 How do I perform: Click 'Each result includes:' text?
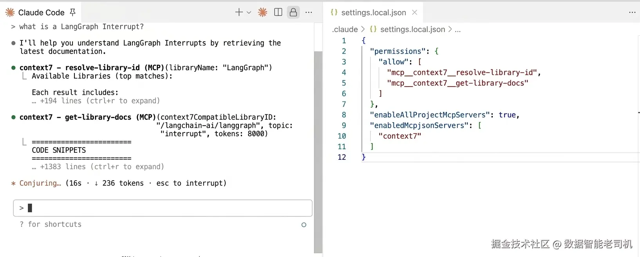coord(75,92)
